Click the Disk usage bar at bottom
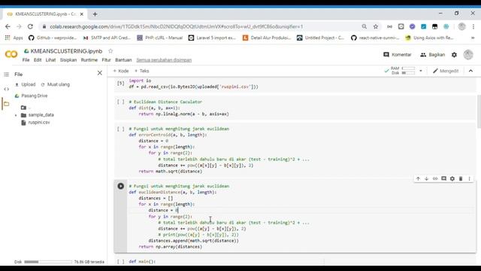 (48, 262)
